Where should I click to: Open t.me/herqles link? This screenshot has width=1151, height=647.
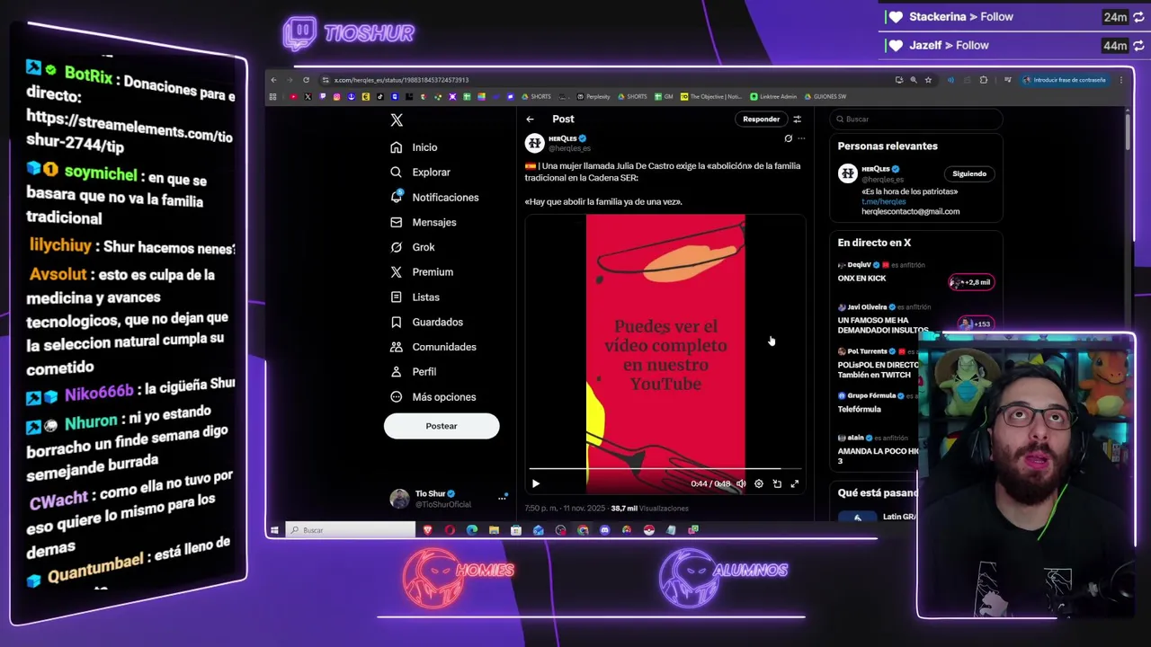[x=884, y=201]
